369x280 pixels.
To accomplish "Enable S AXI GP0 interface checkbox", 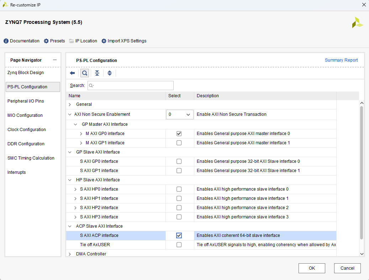I will pyautogui.click(x=179, y=161).
